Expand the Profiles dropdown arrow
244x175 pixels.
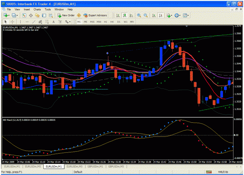pyautogui.click(x=17, y=16)
